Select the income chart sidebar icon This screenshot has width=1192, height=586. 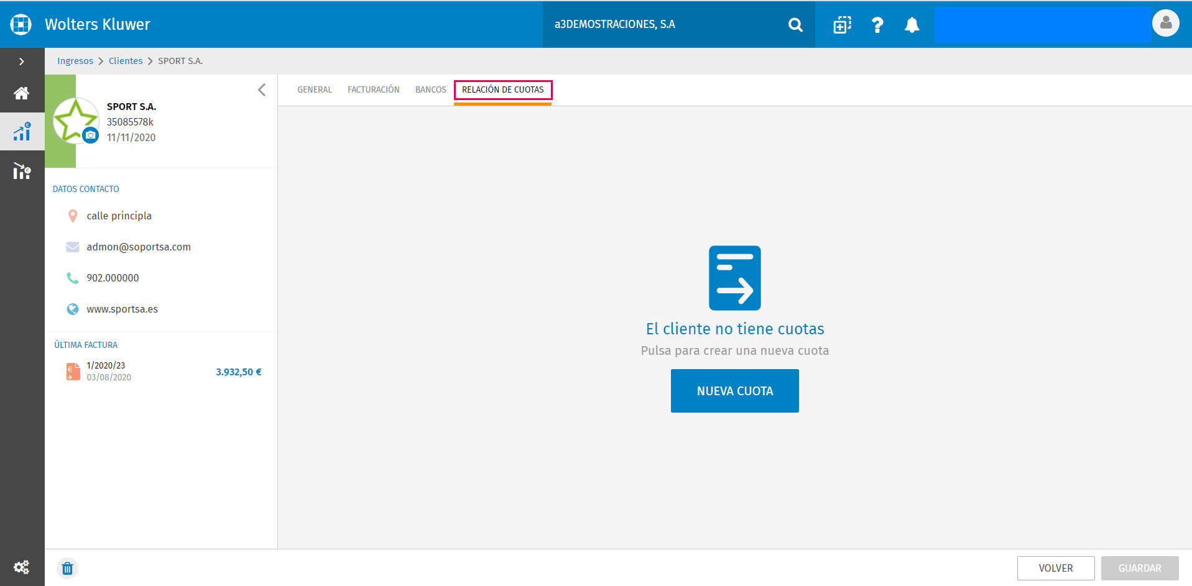(x=22, y=132)
